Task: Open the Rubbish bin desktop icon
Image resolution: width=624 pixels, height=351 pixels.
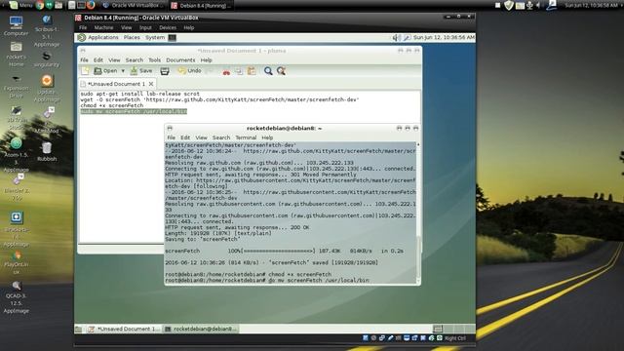Action: 47,152
